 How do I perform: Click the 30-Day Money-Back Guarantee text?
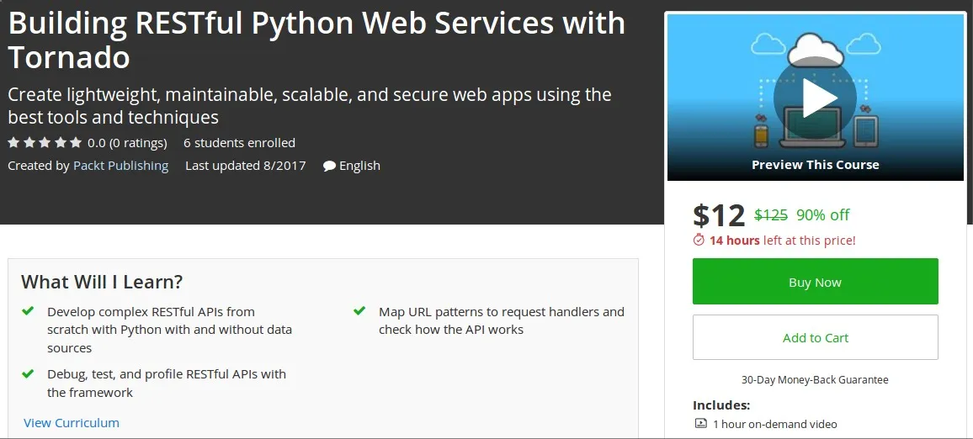(815, 379)
